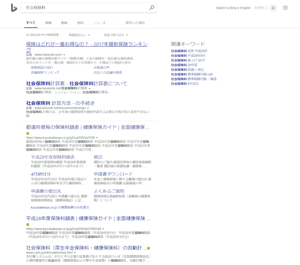
Task: Open ad 社会保険料 計算方法 - の手続き
Action: click(x=60, y=103)
